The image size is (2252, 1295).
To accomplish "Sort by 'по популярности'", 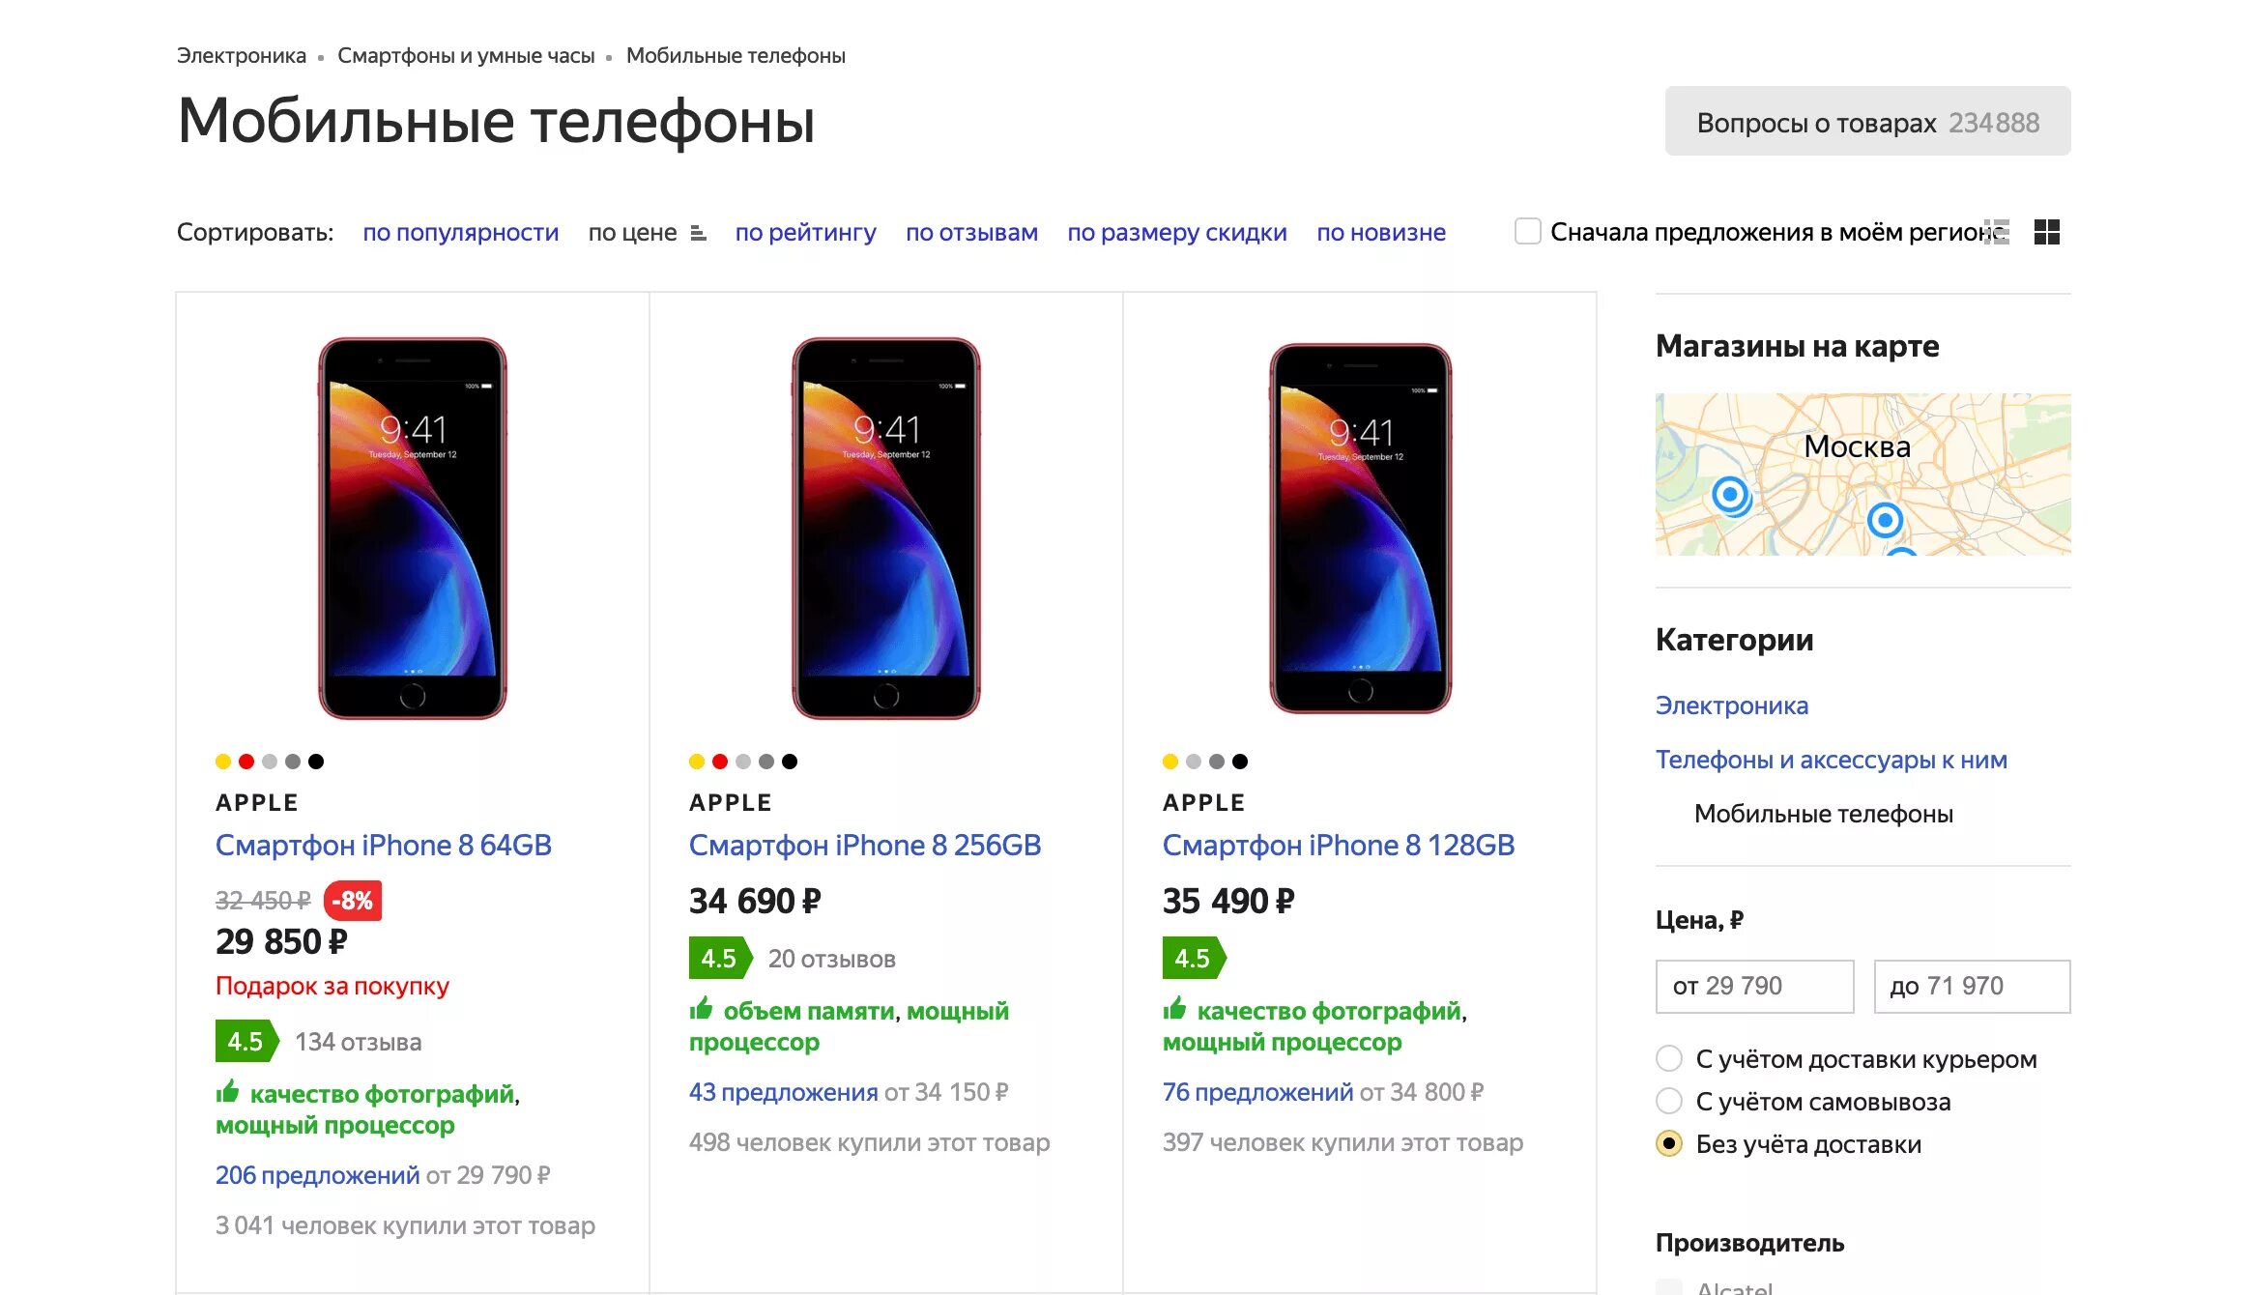I will [461, 233].
